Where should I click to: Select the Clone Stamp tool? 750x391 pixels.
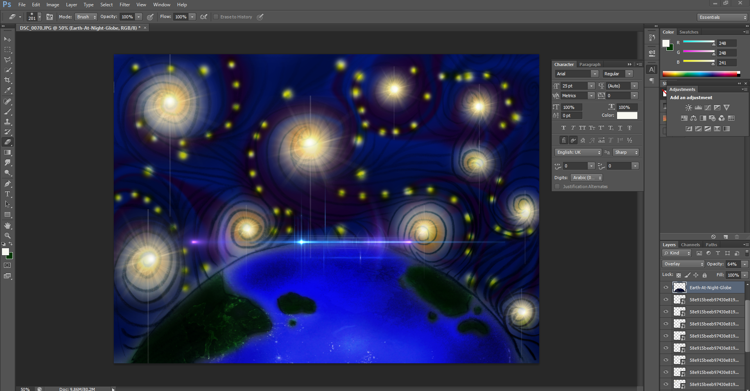[7, 122]
